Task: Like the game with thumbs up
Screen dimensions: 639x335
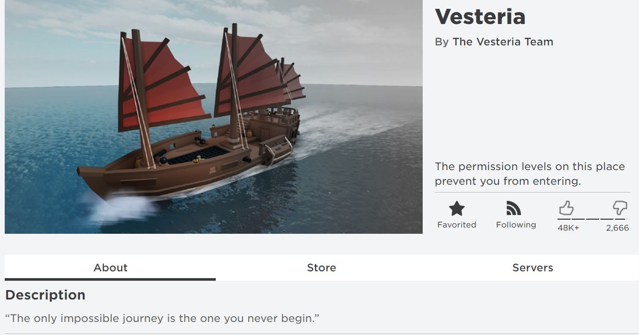Action: click(x=566, y=209)
